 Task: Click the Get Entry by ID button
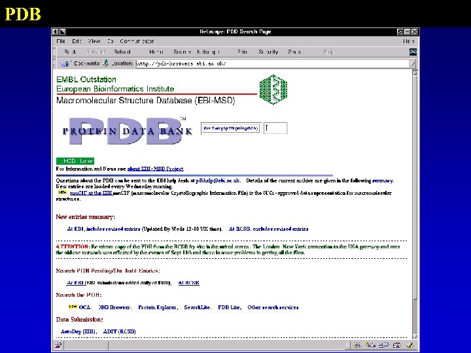[x=231, y=129]
